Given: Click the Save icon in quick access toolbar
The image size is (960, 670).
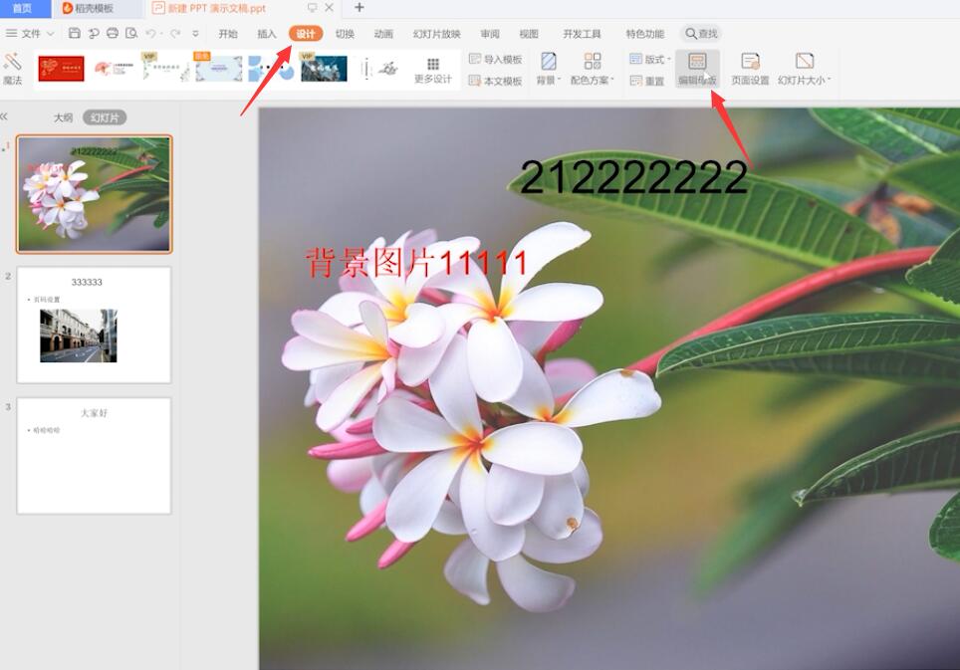Looking at the screenshot, I should pos(74,33).
